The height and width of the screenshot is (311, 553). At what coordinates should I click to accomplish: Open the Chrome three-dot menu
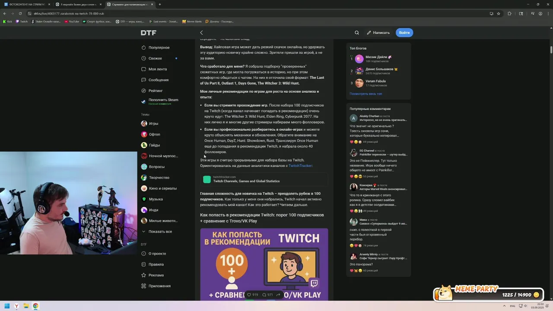tap(548, 13)
